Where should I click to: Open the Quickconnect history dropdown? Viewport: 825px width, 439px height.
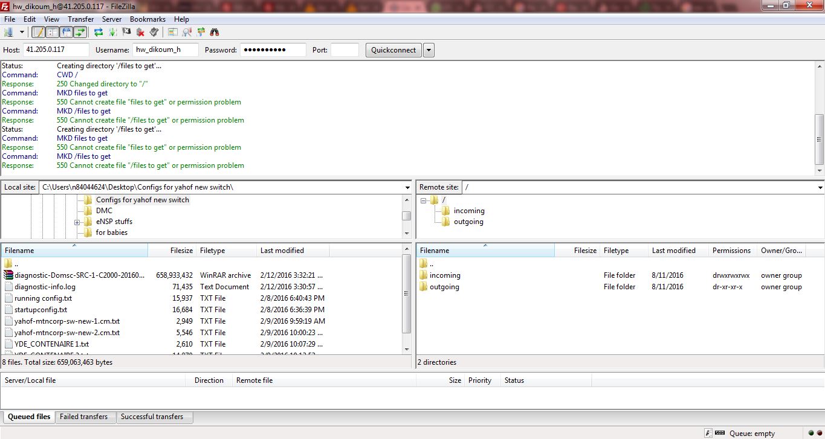click(x=429, y=50)
